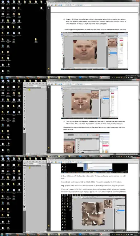This screenshot has height=236, width=140.
Task: Click yellow note icon on middle screenshot's Photoshop canvas
Action: (29, 90)
